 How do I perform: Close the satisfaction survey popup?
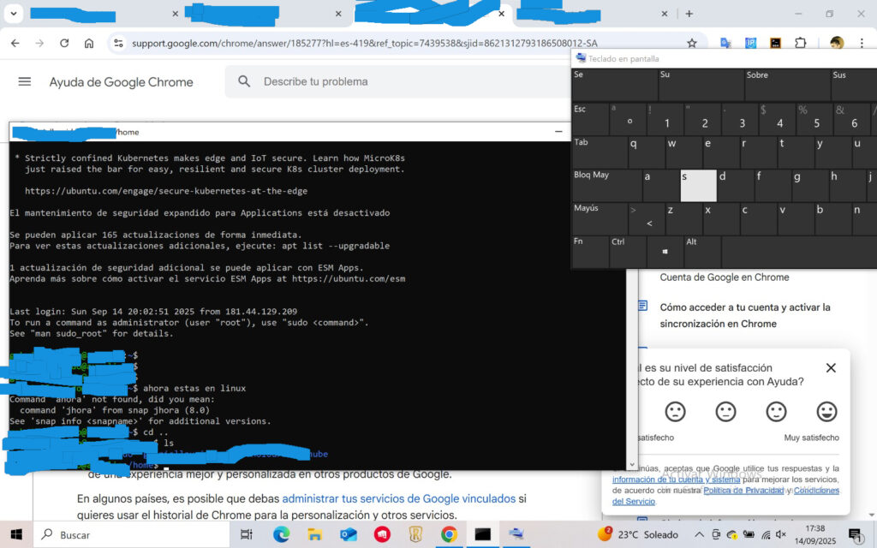pyautogui.click(x=831, y=367)
